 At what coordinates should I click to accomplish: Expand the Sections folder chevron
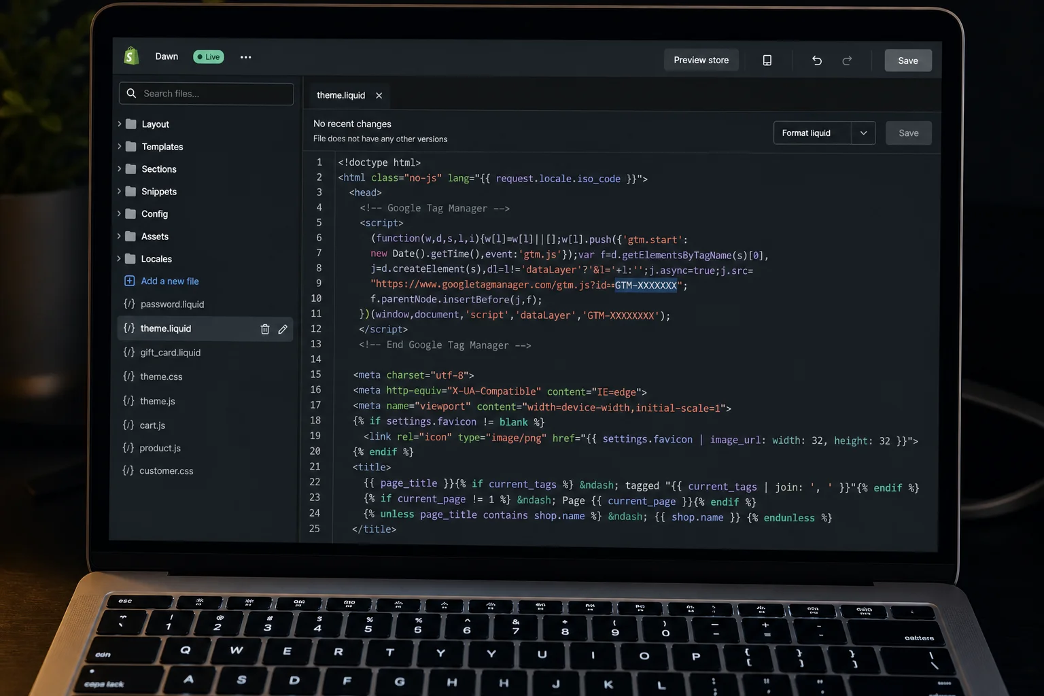(119, 169)
